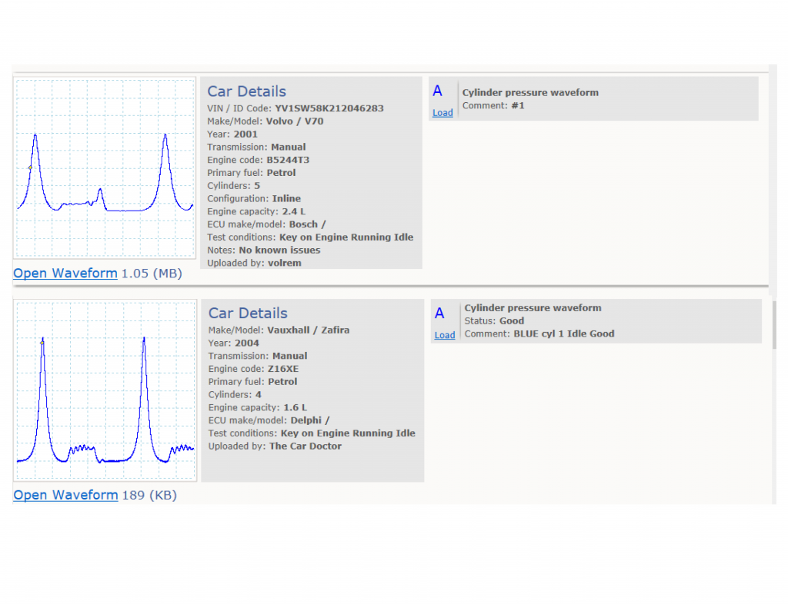This screenshot has width=788, height=604.
Task: Click the 'BLUE cyl 1 Idle Good' comment
Action: 564,334
